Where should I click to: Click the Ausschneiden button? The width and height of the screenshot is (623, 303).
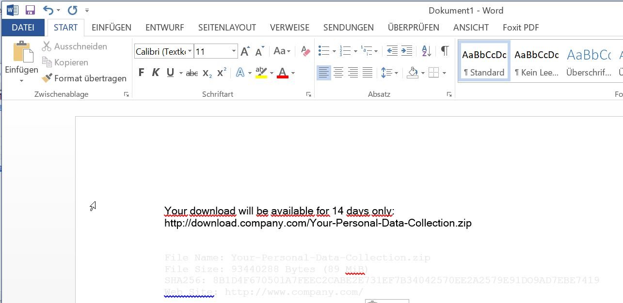point(75,46)
